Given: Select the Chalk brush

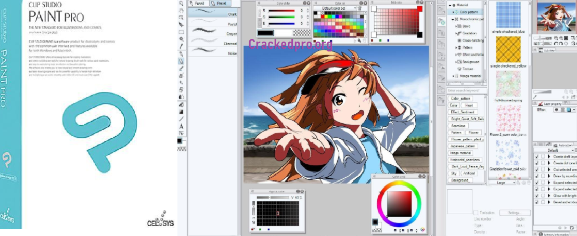Looking at the screenshot, I should [x=213, y=12].
